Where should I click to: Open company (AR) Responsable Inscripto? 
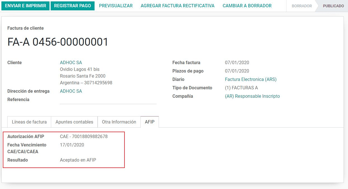click(252, 96)
